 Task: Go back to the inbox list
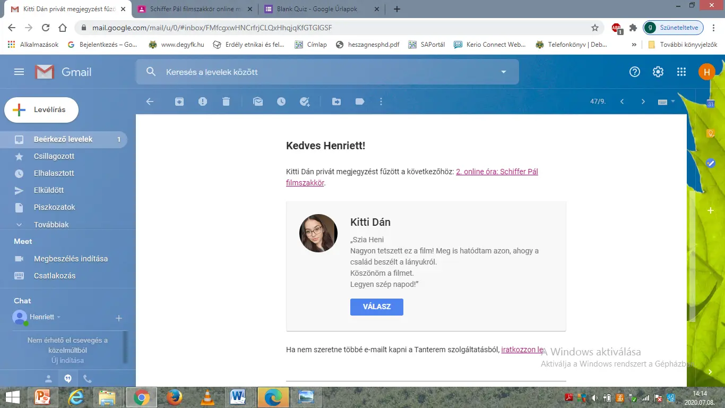pos(150,101)
